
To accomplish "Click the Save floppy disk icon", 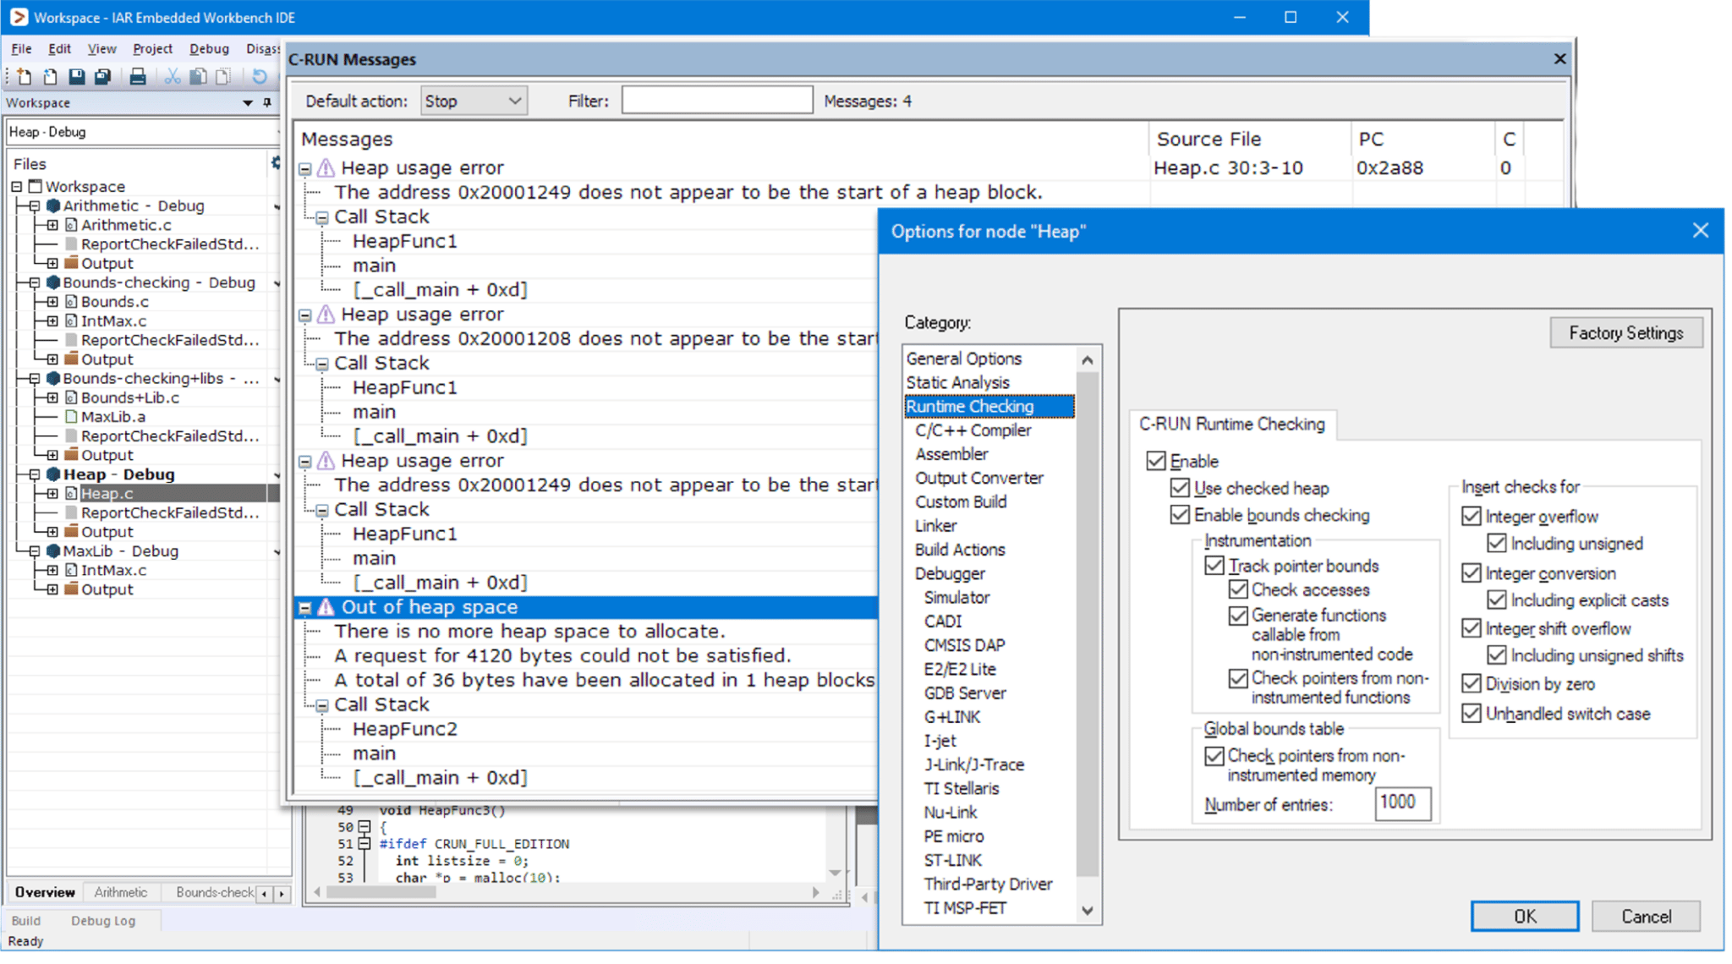I will (76, 77).
